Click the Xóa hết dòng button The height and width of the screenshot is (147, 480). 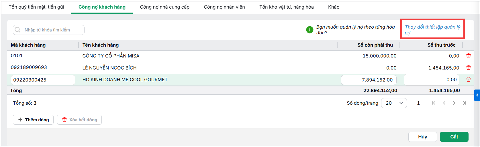[79, 120]
